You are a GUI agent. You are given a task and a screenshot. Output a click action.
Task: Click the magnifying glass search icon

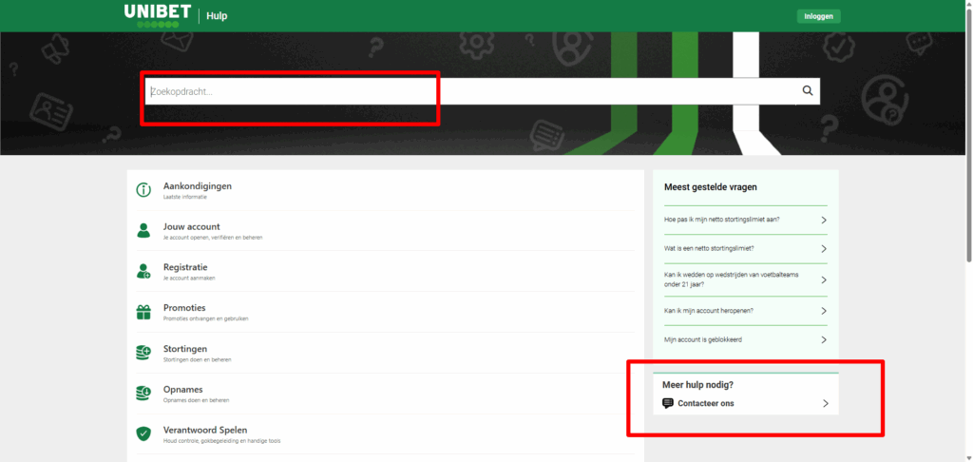808,90
